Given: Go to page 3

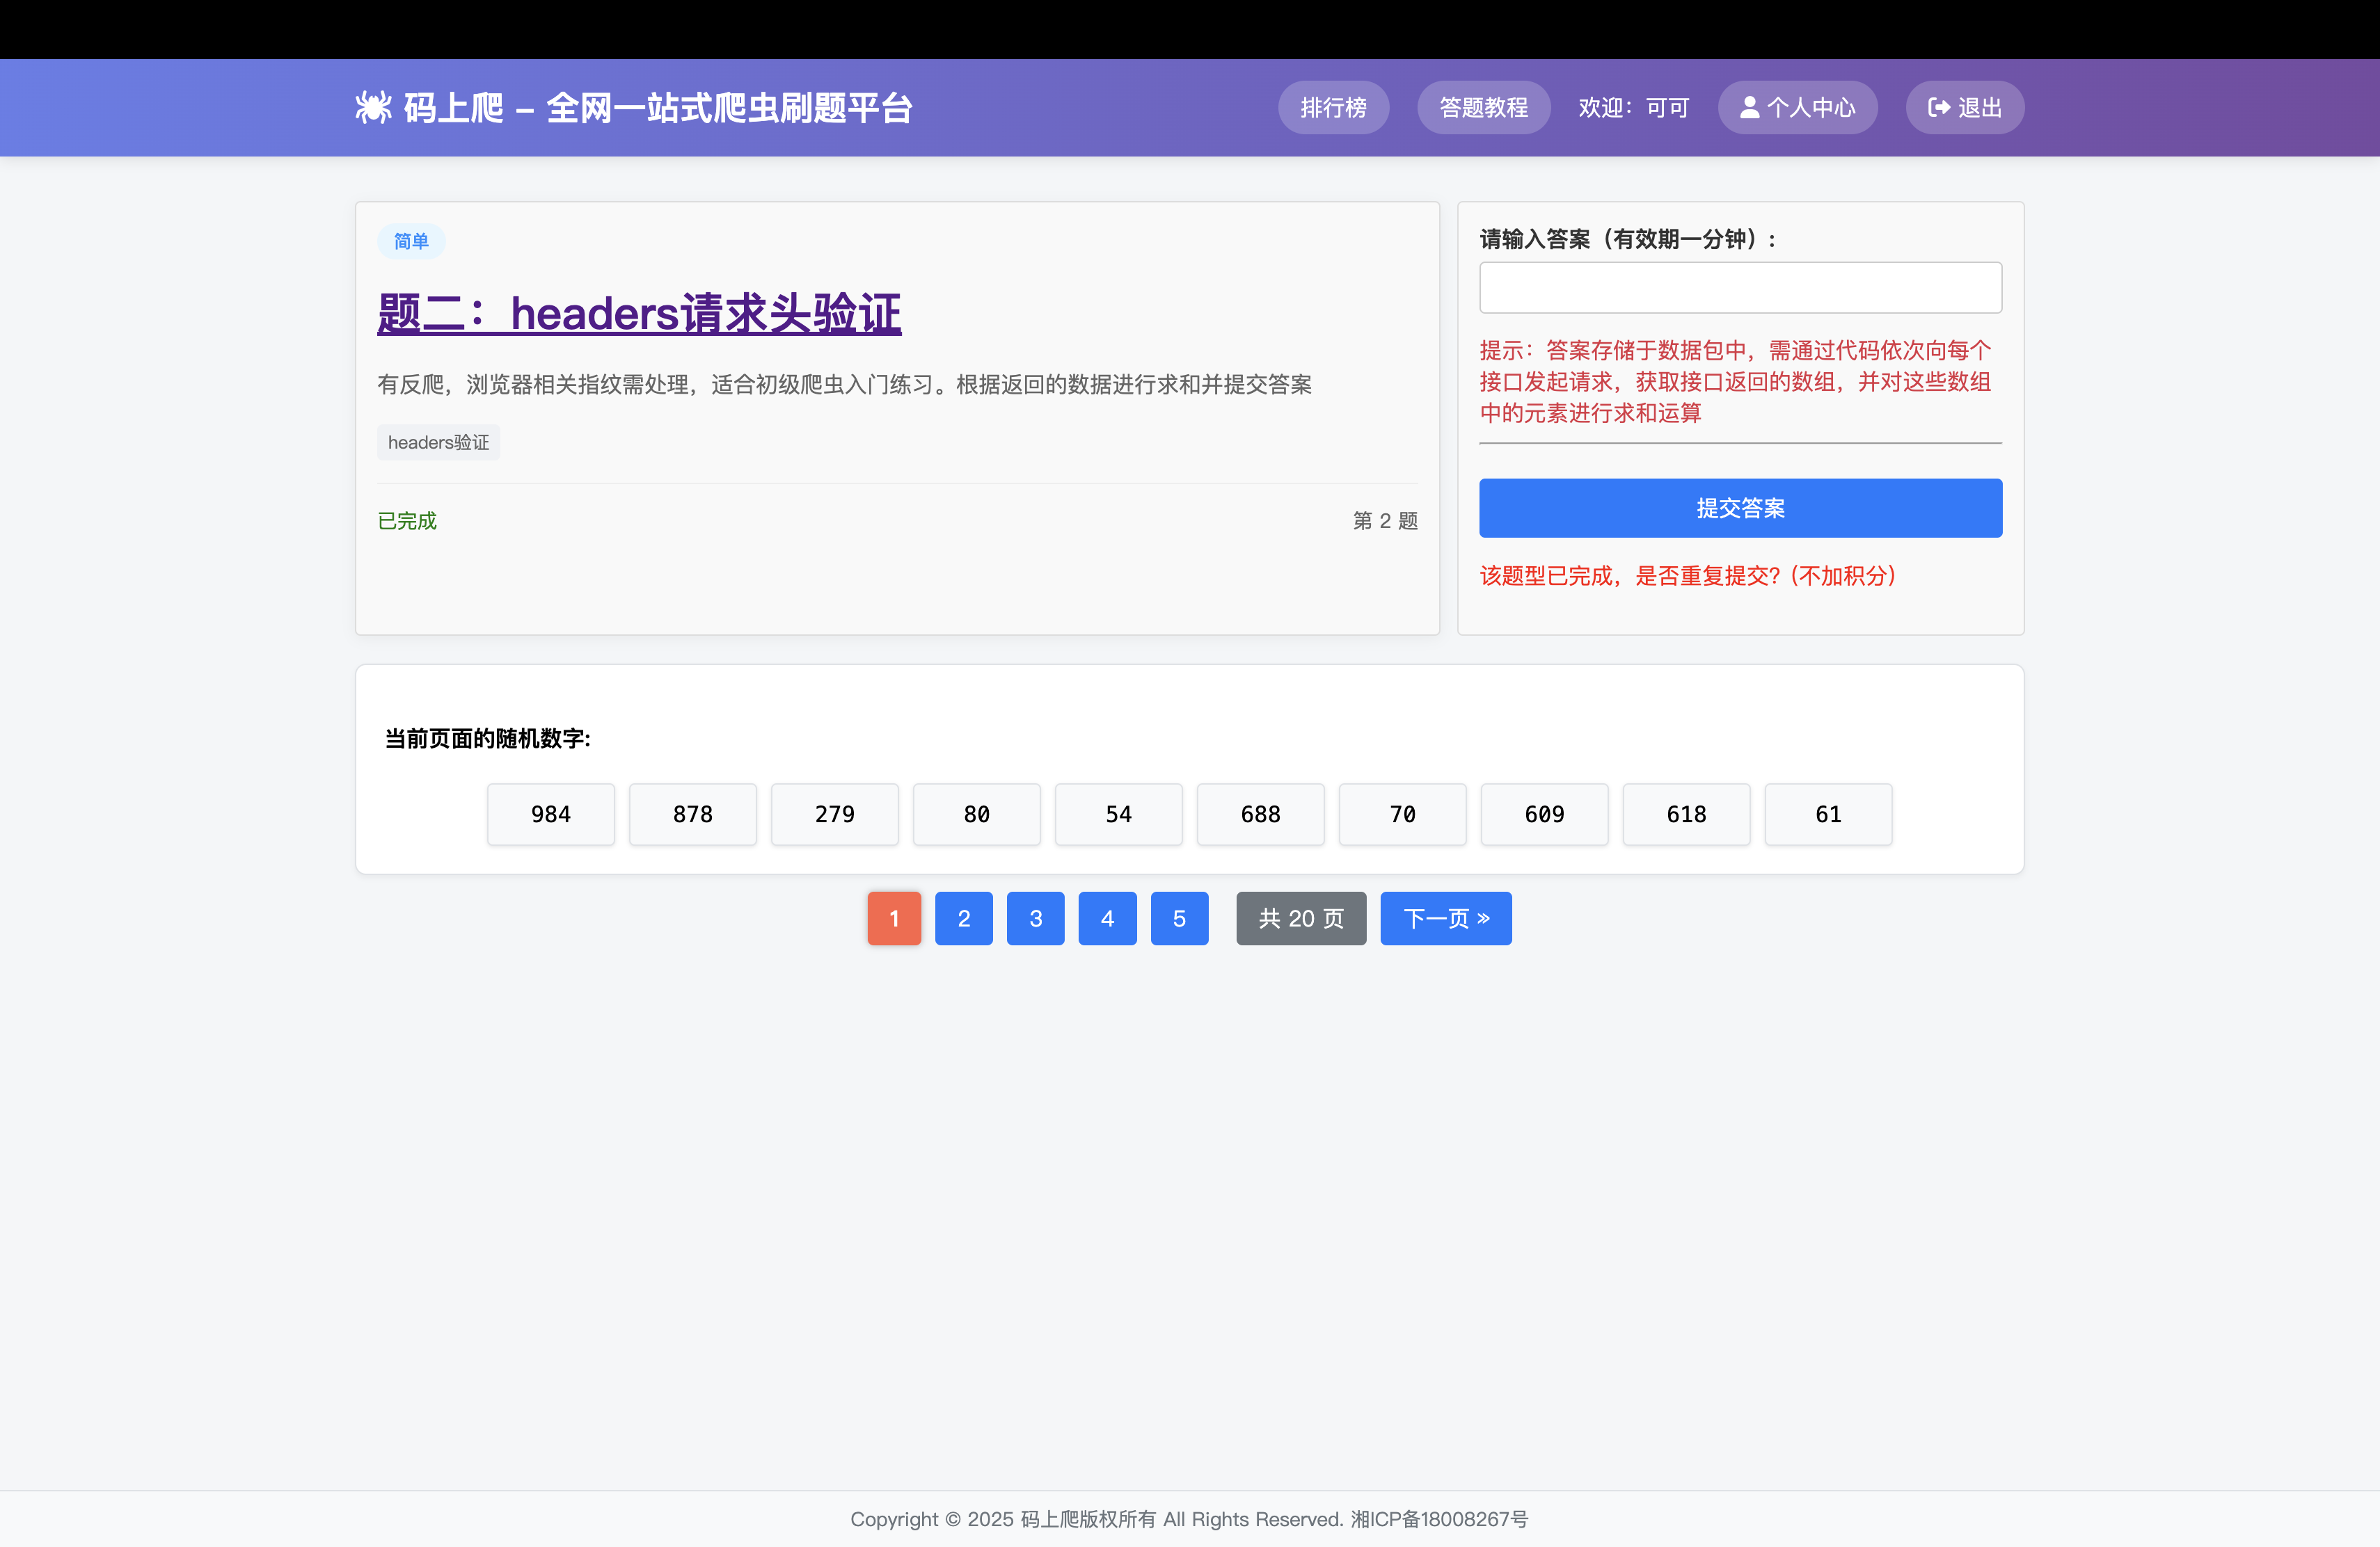Looking at the screenshot, I should [x=1035, y=918].
